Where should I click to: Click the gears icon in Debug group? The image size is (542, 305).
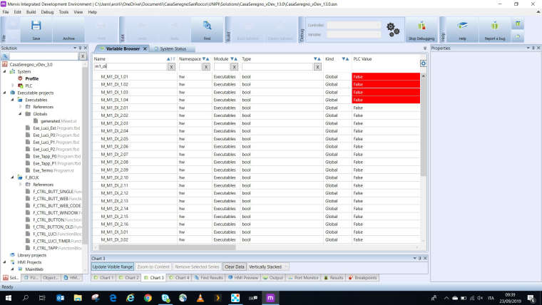click(x=393, y=30)
